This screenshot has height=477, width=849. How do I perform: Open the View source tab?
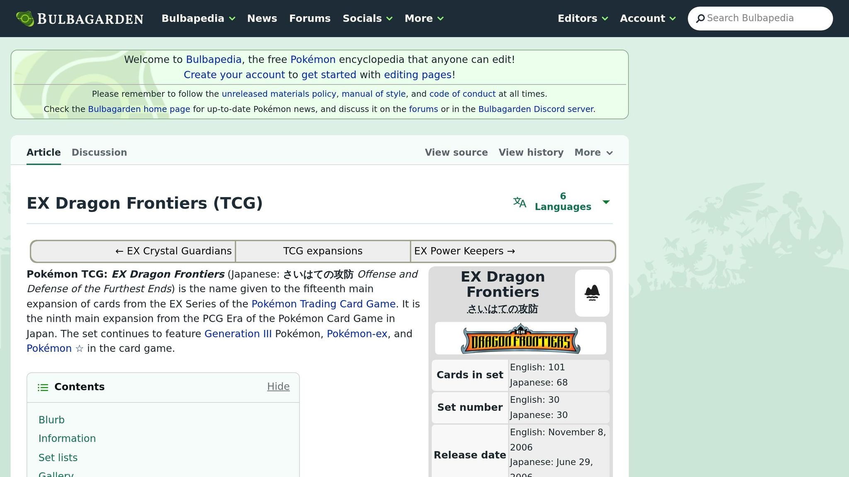456,152
